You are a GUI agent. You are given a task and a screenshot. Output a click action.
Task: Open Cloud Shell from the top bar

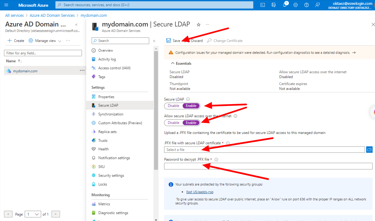tap(263, 5)
